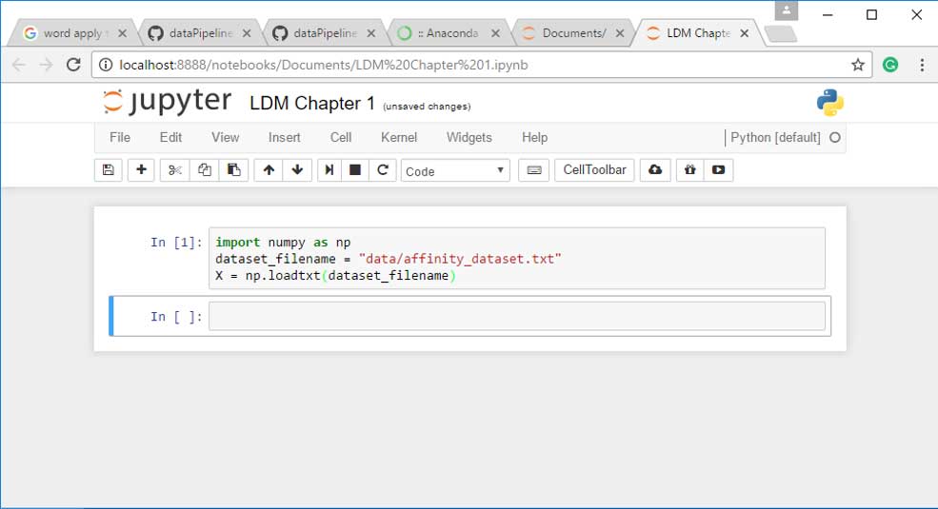Open the Kernel menu
Screen dimensions: 938x509
point(399,137)
